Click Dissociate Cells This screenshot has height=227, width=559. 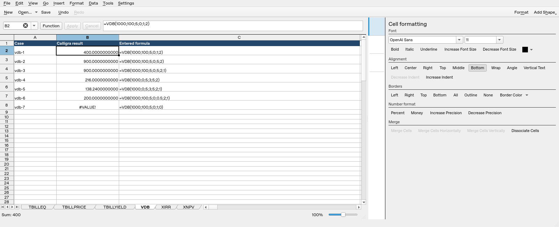click(x=525, y=131)
